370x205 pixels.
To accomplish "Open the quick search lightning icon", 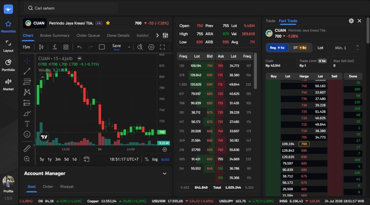I will (140, 47).
